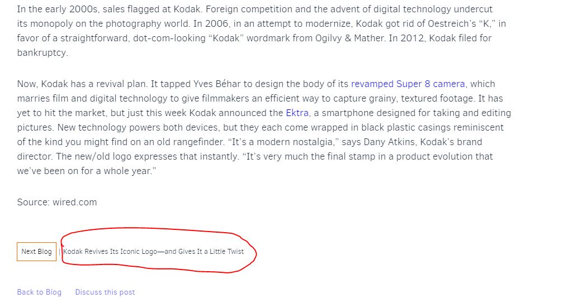Follow the Ektra smartphone link
Image resolution: width=582 pixels, height=303 pixels.
coord(297,113)
